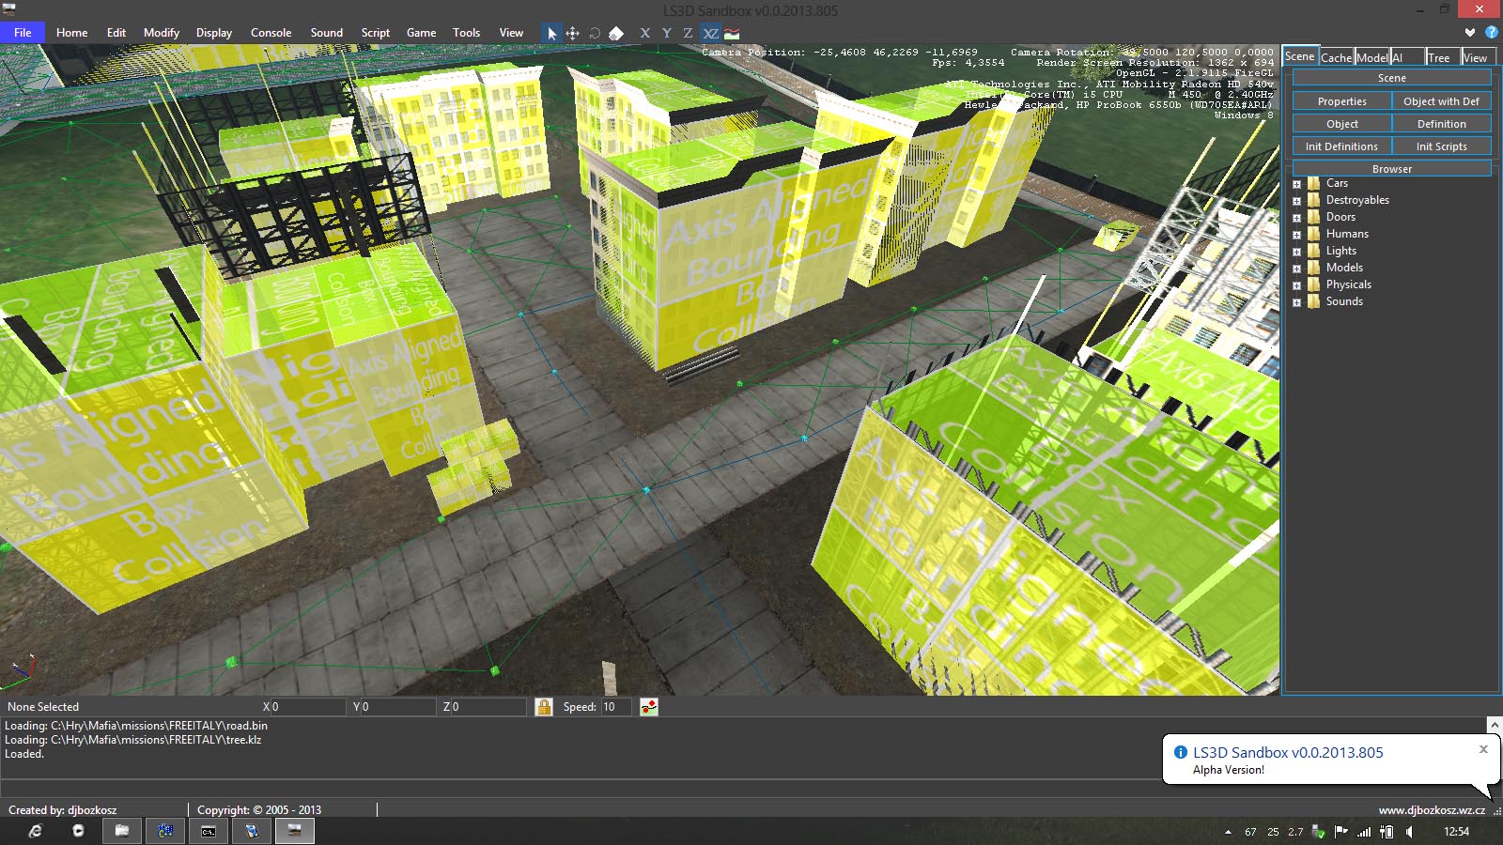The image size is (1503, 845).
Task: Dismiss the Alpha Version notification balloon
Action: tap(1483, 749)
